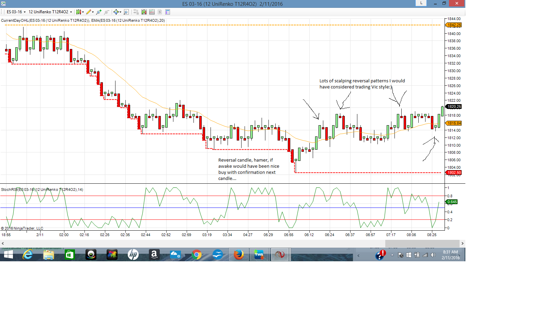Open Firefox from the taskbar
Viewport: 558px width, 313px height.
[x=239, y=255]
